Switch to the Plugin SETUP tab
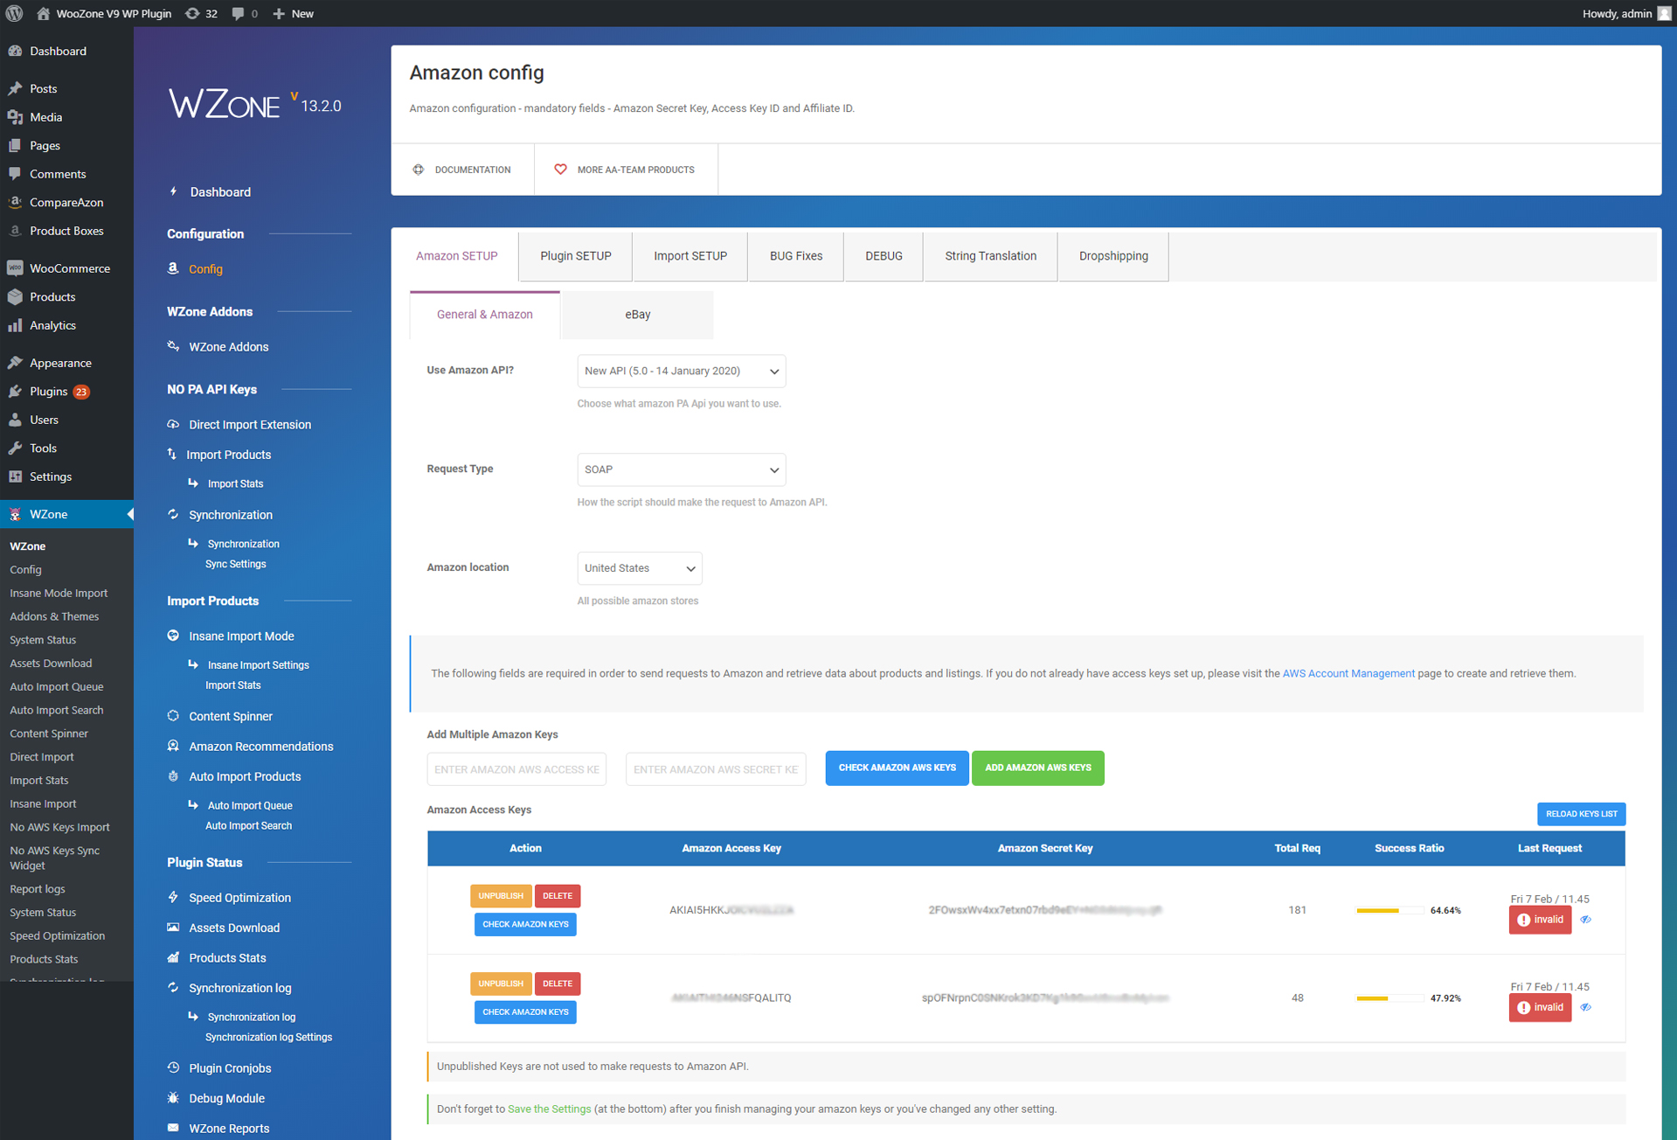 [x=576, y=256]
